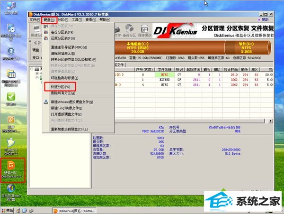The width and height of the screenshot is (284, 214).
Task: Open the 硬盘(D) menu
Action: click(x=49, y=20)
